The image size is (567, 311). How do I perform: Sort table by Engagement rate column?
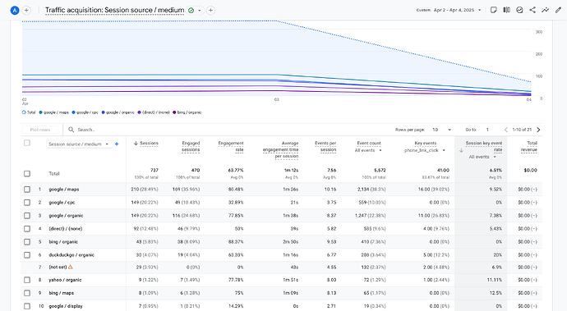(231, 147)
